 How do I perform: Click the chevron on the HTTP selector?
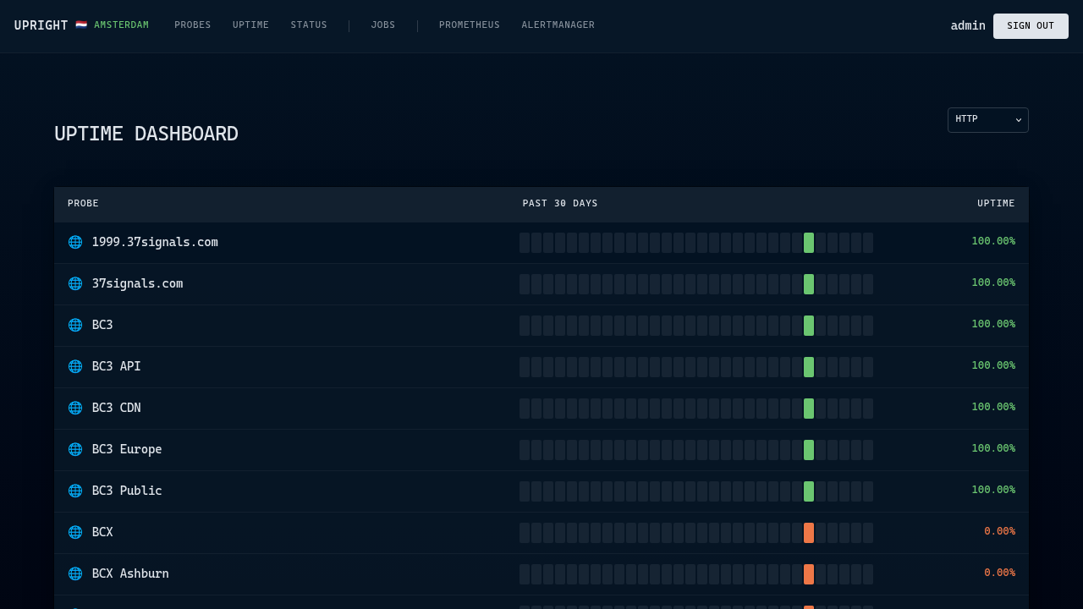coord(1018,120)
